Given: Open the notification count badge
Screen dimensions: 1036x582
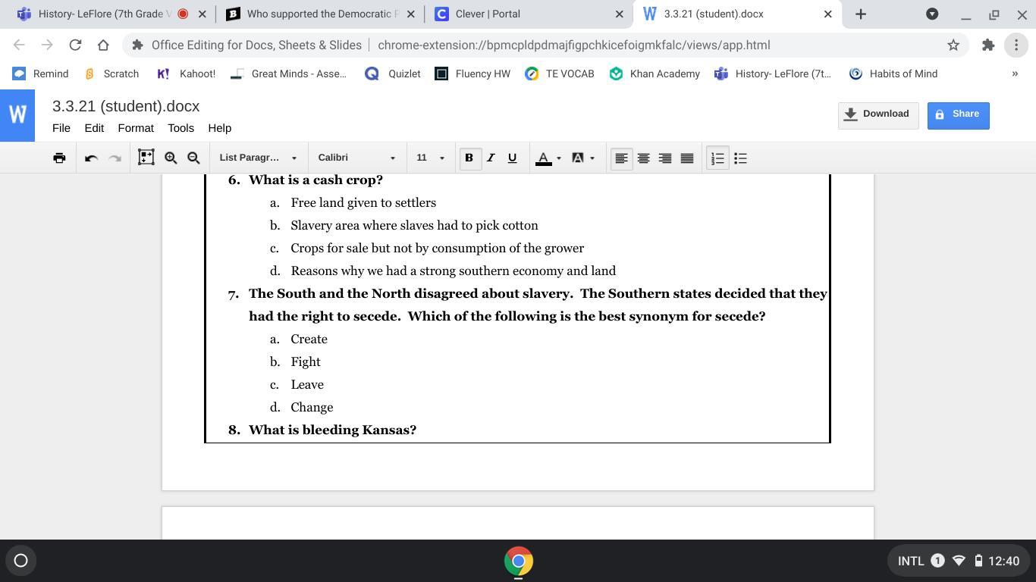Looking at the screenshot, I should tap(937, 561).
